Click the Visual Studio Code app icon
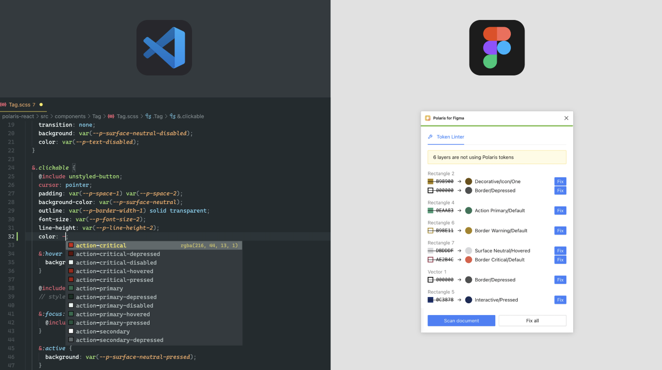The image size is (662, 370). 164,48
